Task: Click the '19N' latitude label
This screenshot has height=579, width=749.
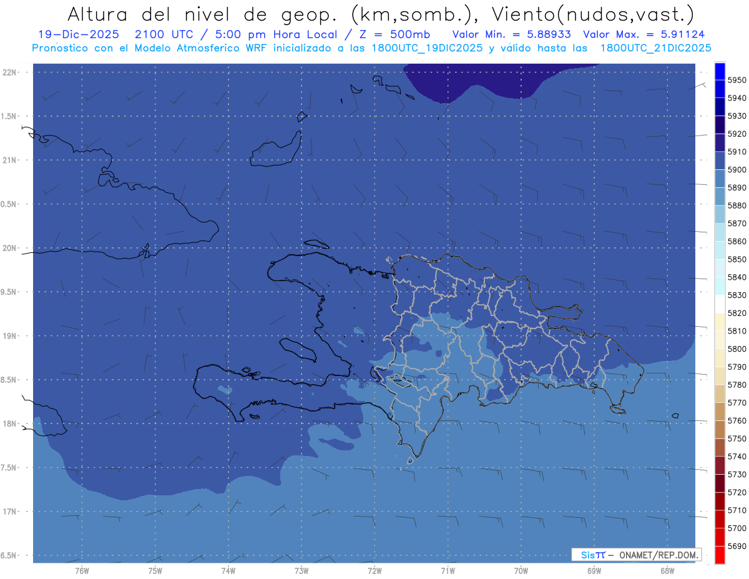Action: 9,336
